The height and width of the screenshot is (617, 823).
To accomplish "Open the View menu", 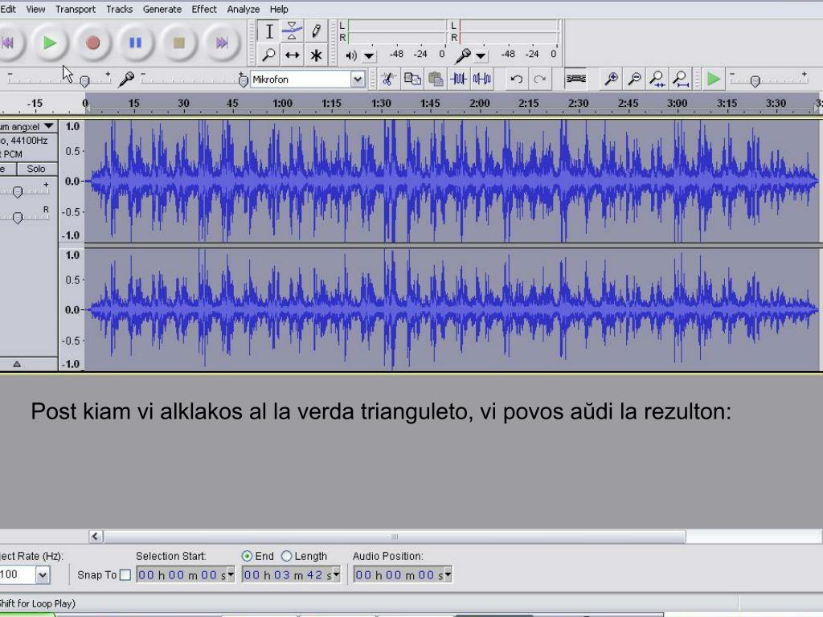I will [35, 9].
